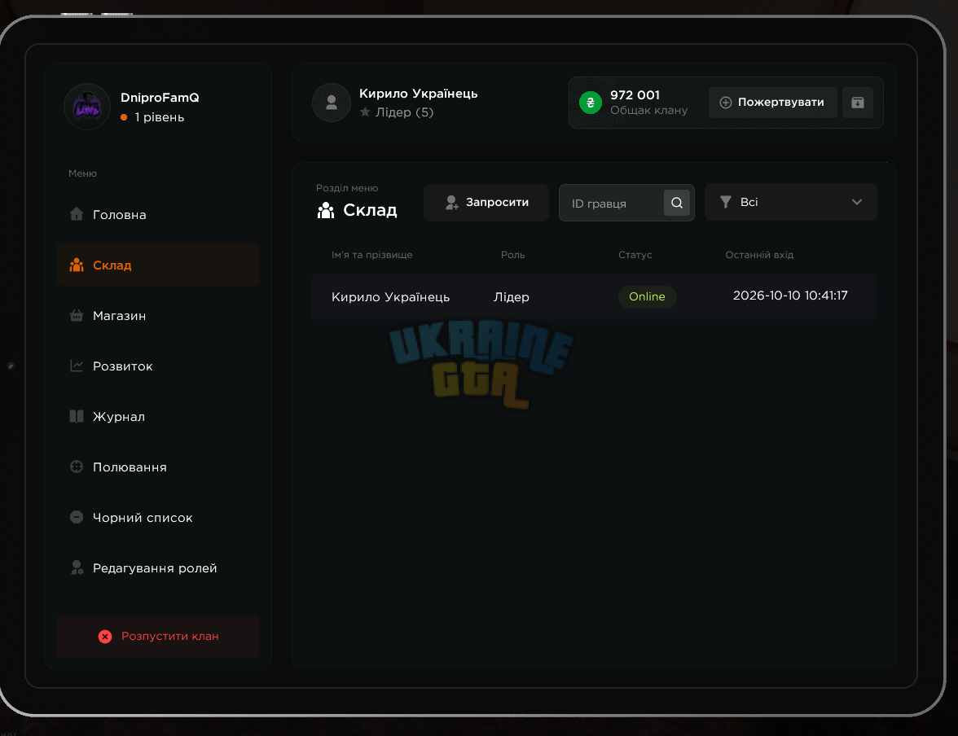This screenshot has height=736, width=958.
Task: Click the Ім'я та прізвище column header
Action: point(371,255)
